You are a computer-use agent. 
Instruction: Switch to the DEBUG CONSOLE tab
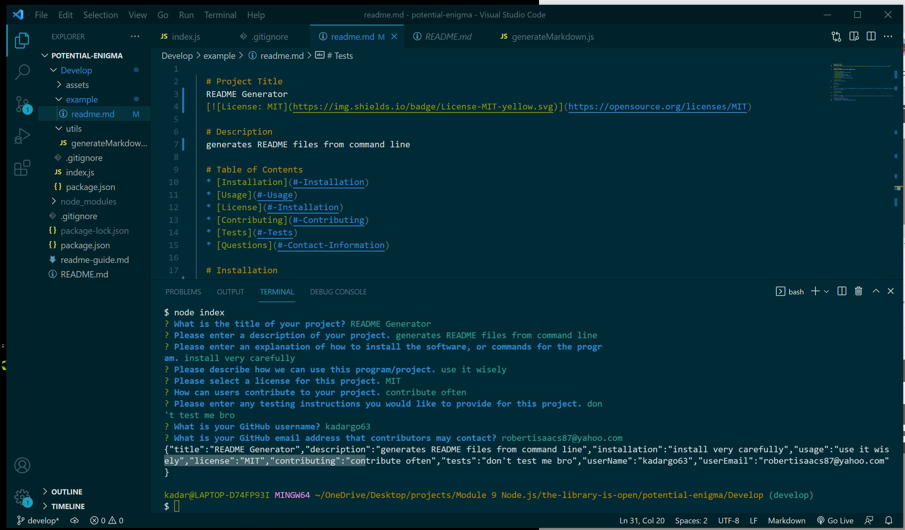338,292
